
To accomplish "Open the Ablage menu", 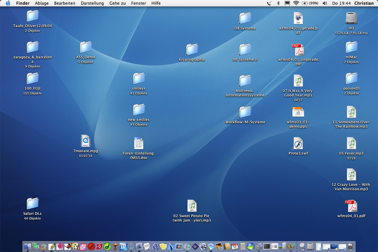I will (x=42, y=3).
